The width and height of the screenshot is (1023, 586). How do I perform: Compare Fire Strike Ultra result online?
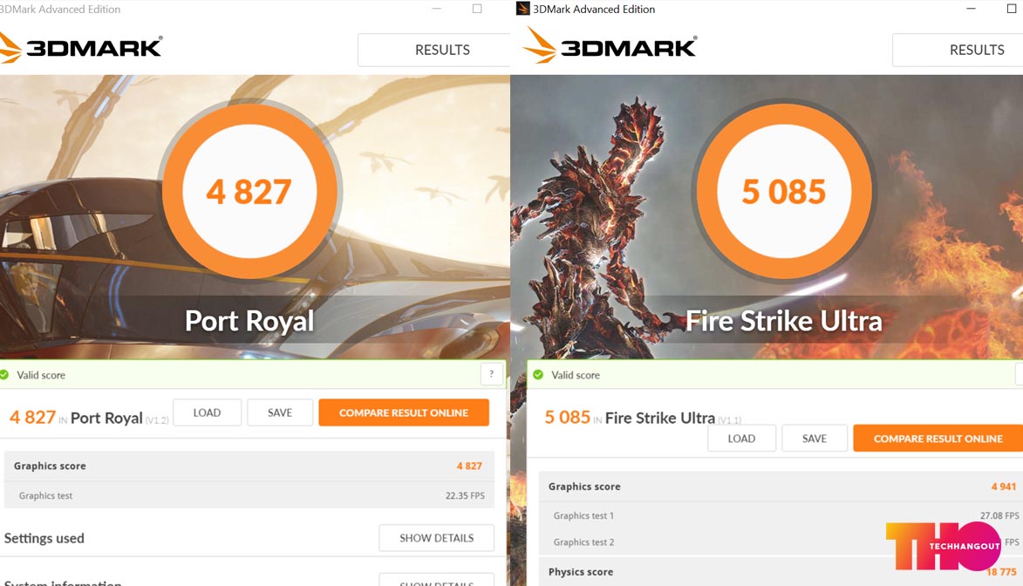tap(938, 439)
